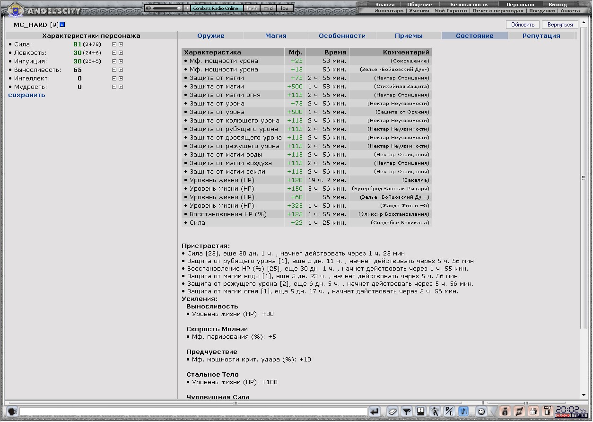Open the Анкета submenu link

pos(570,10)
